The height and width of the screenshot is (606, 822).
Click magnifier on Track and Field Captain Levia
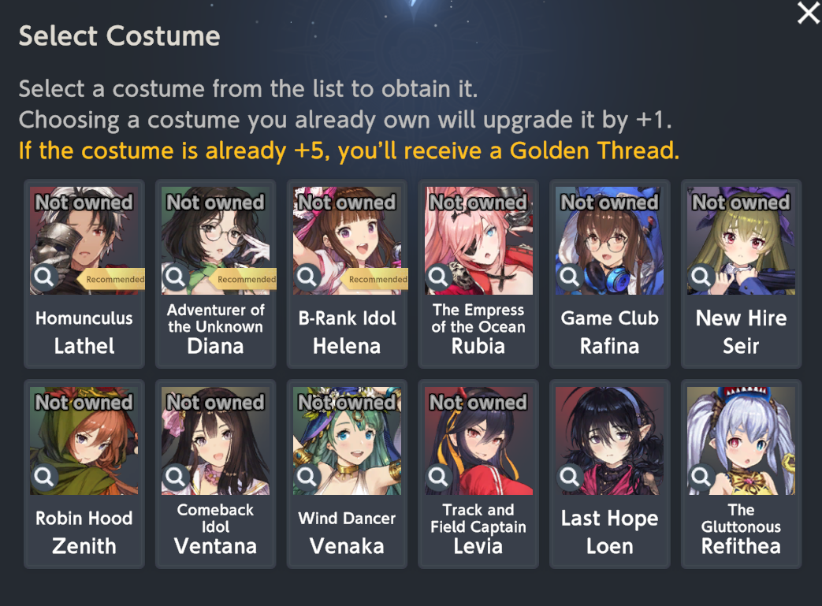point(438,477)
